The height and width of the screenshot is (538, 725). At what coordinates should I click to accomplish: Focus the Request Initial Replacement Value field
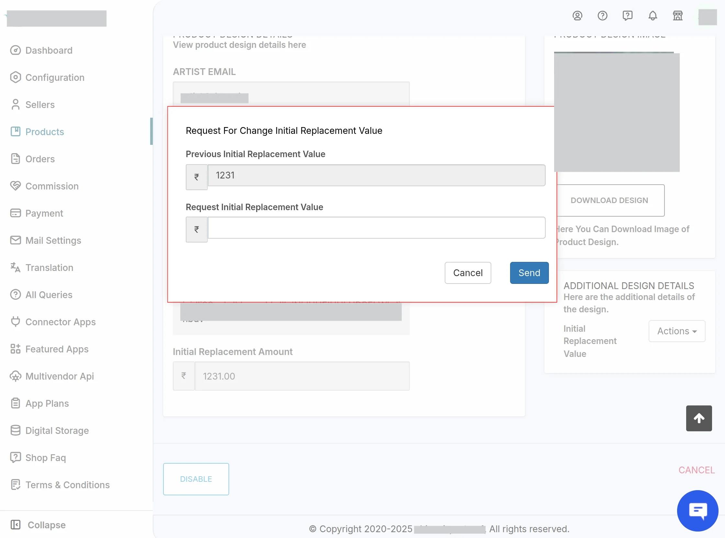coord(376,228)
